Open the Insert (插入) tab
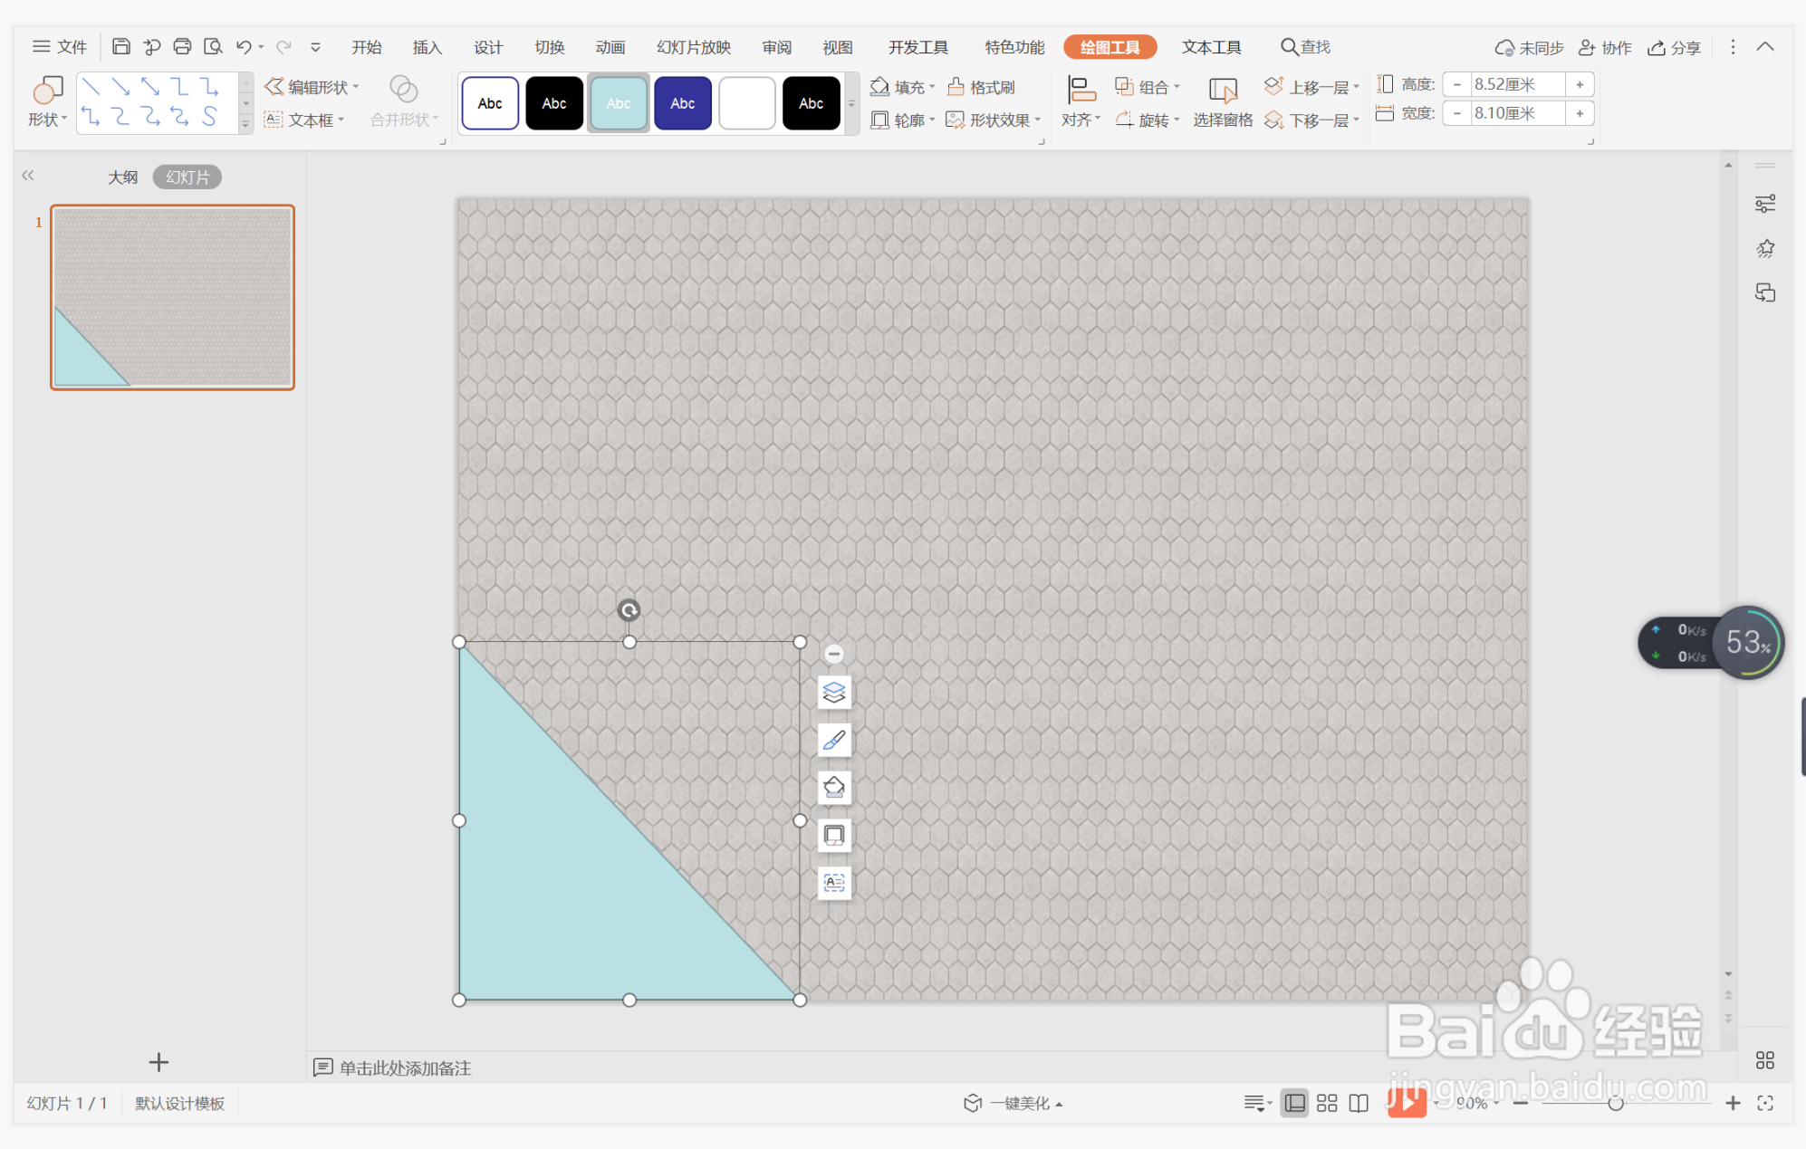1806x1149 pixels. 427,47
